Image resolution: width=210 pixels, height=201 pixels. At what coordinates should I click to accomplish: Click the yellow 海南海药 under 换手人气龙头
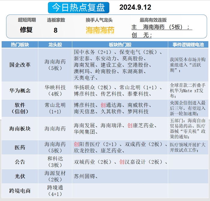[100, 30]
